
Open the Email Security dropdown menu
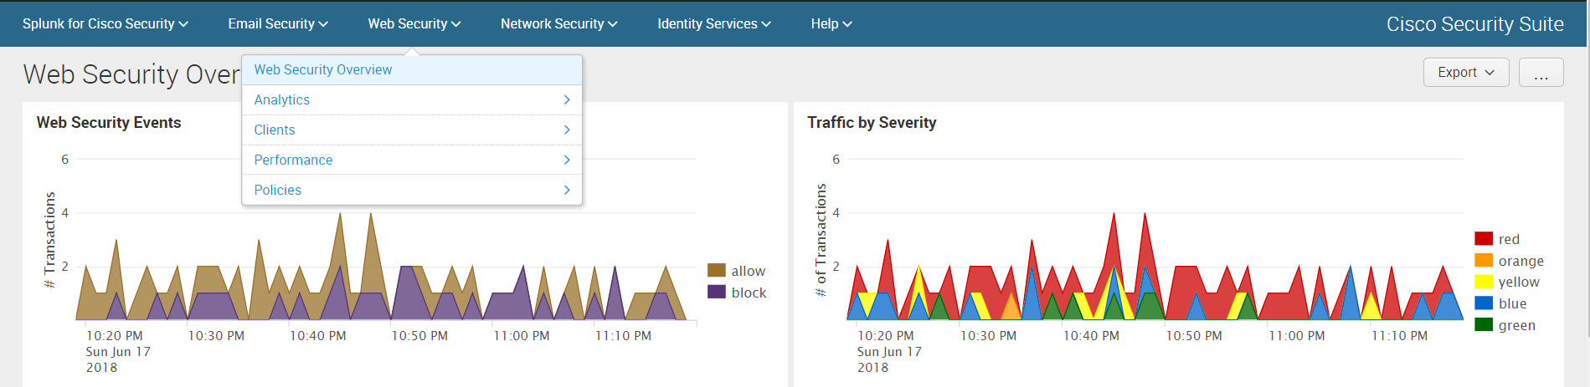pyautogui.click(x=278, y=24)
